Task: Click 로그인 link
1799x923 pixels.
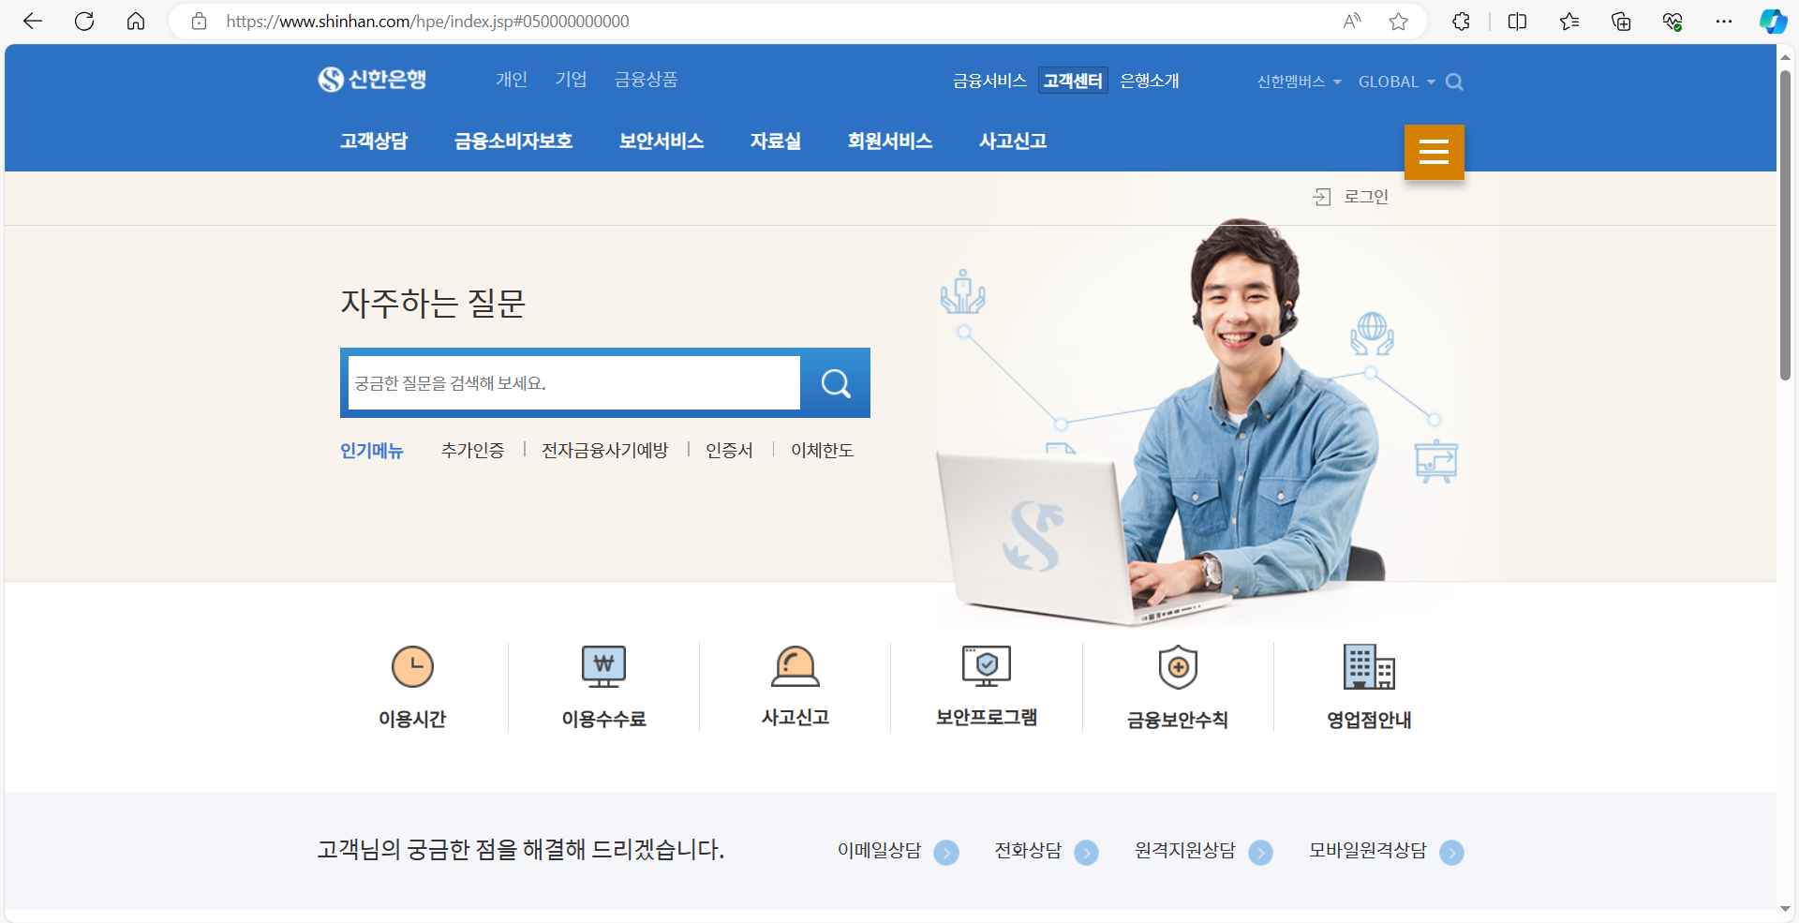Action: tap(1366, 197)
